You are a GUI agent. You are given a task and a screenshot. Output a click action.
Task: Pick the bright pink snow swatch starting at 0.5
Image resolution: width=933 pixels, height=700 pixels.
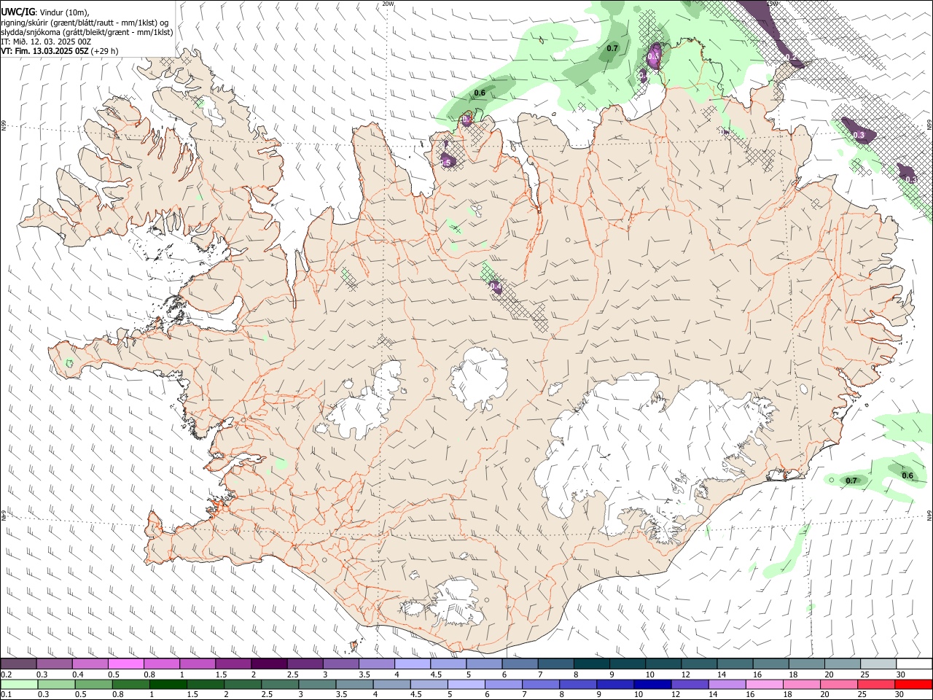click(125, 664)
